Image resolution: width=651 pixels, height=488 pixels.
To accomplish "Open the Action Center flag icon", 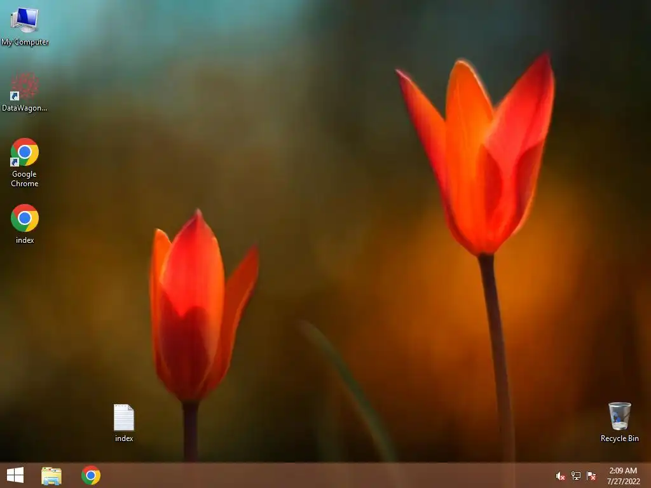I will coord(591,476).
